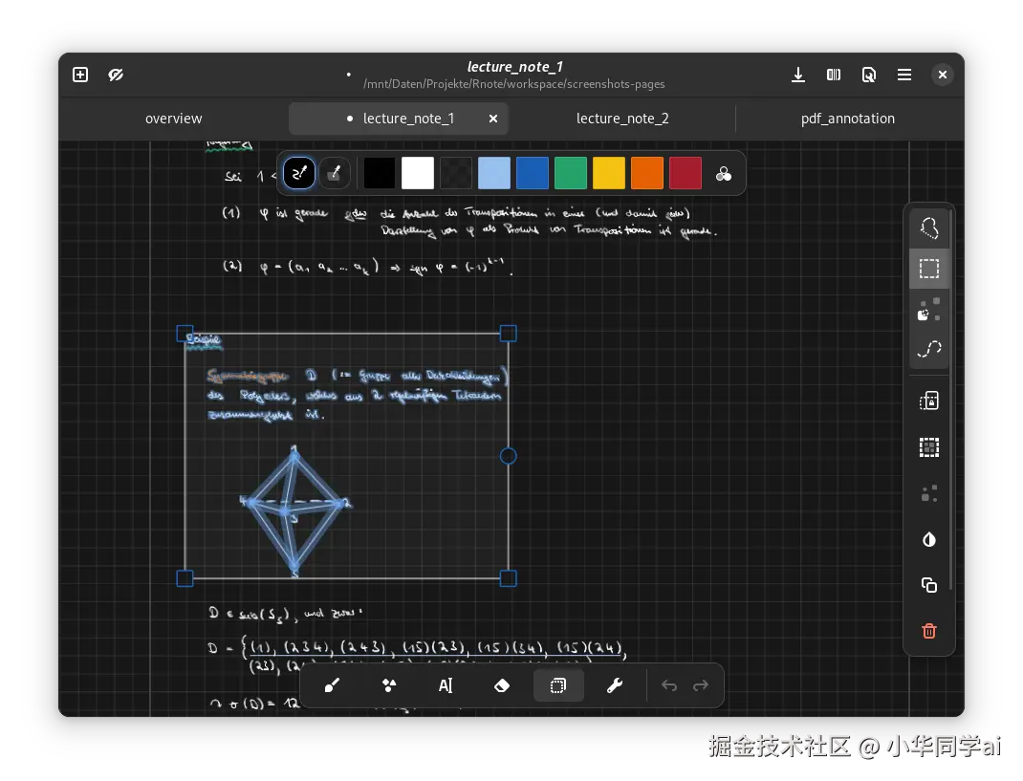Select the intersecting path selection mode

[929, 349]
